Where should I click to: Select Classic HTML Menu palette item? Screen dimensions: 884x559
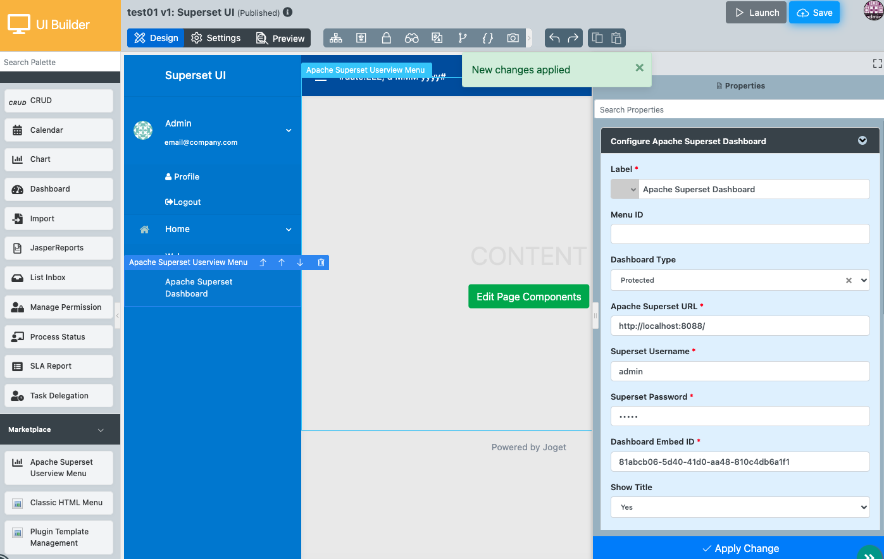coord(59,503)
